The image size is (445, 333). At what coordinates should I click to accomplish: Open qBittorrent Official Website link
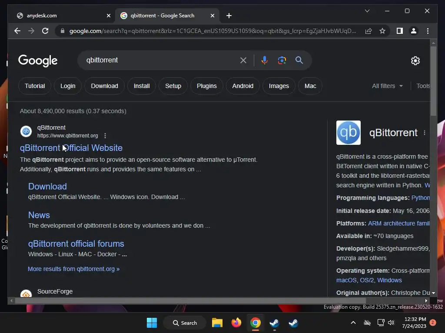pyautogui.click(x=71, y=148)
